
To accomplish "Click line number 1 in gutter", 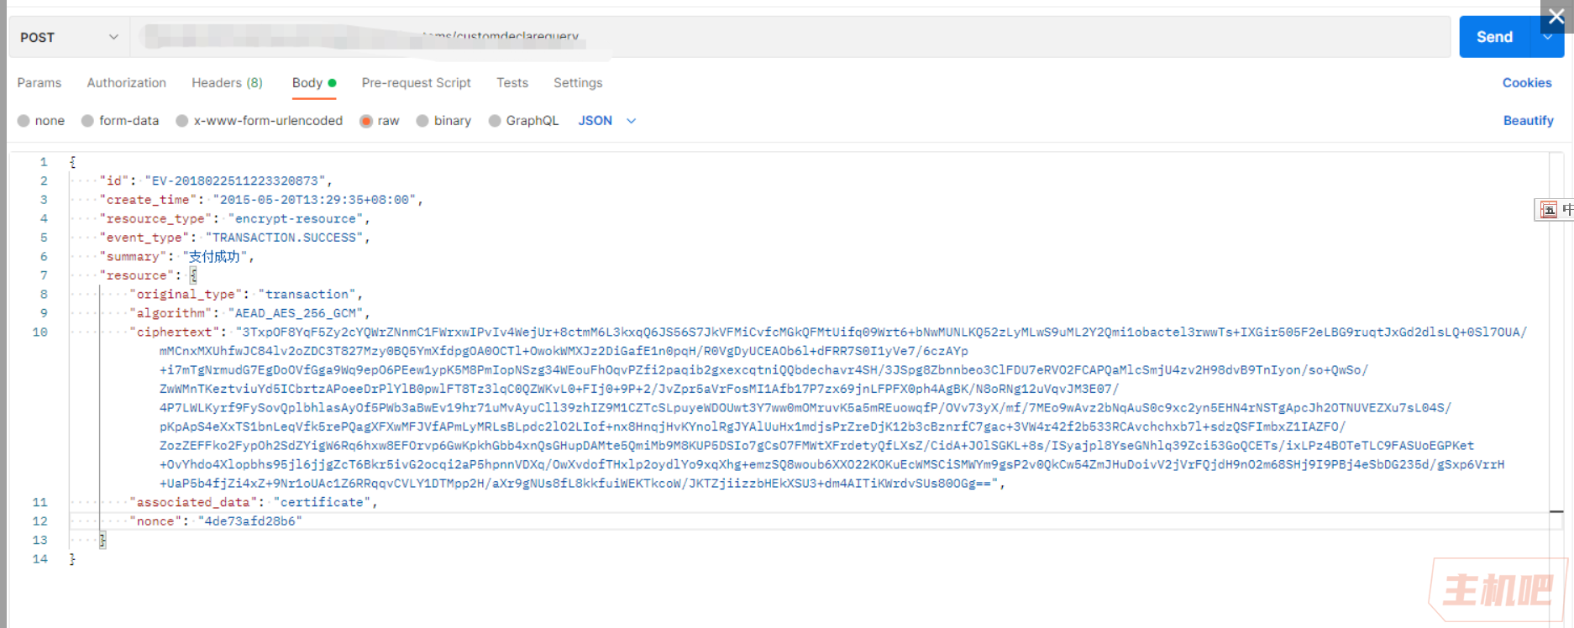I will pos(44,162).
